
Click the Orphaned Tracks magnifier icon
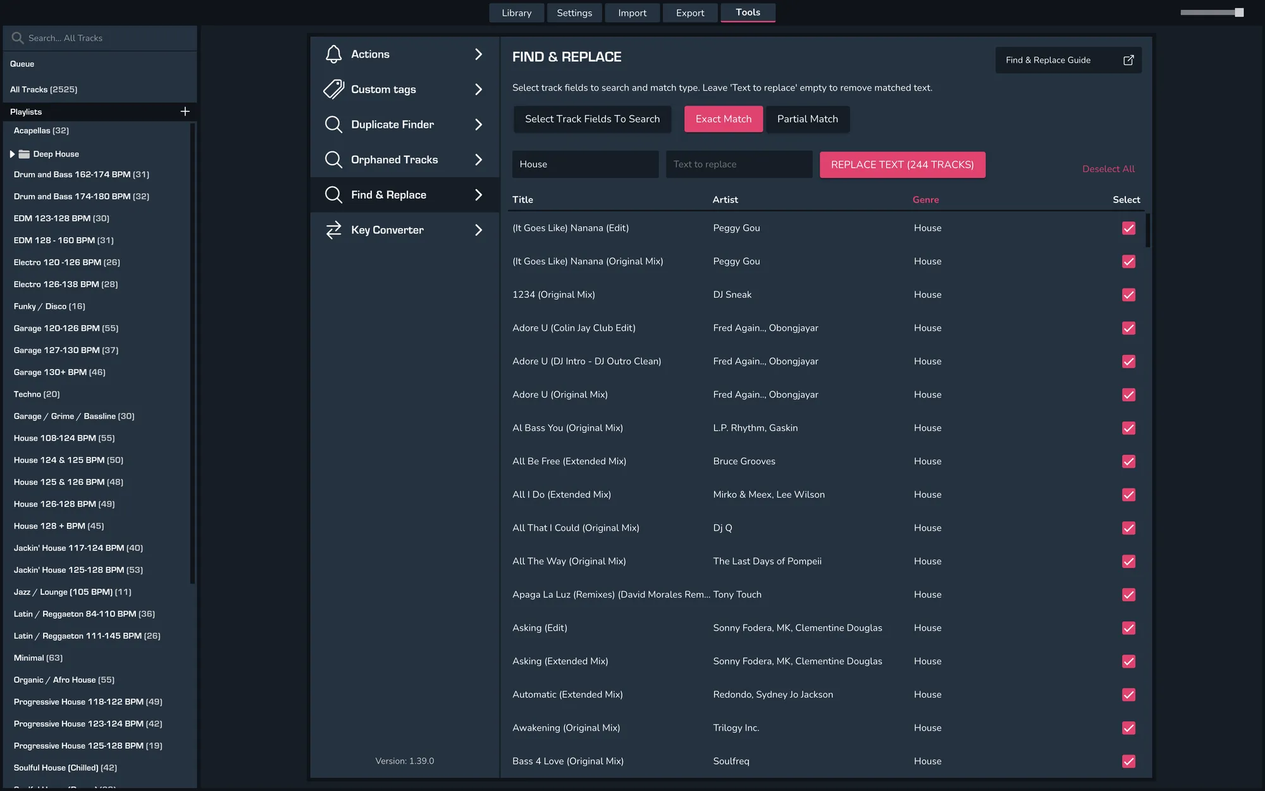[333, 159]
